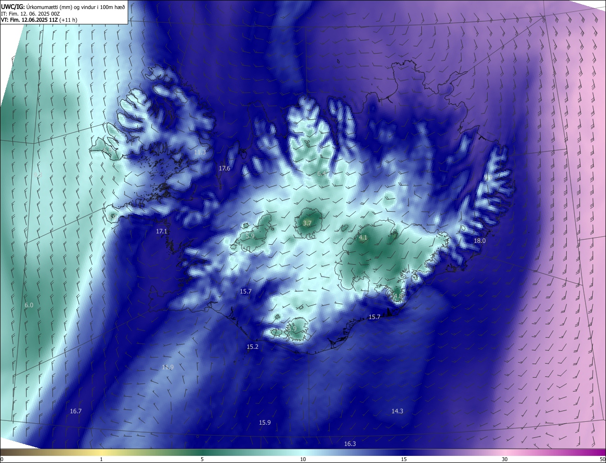Click the 4.8 value on the map
Screen dimensions: 606x463
click(x=398, y=296)
